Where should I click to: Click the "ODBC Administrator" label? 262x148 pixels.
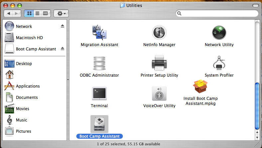[x=99, y=75]
